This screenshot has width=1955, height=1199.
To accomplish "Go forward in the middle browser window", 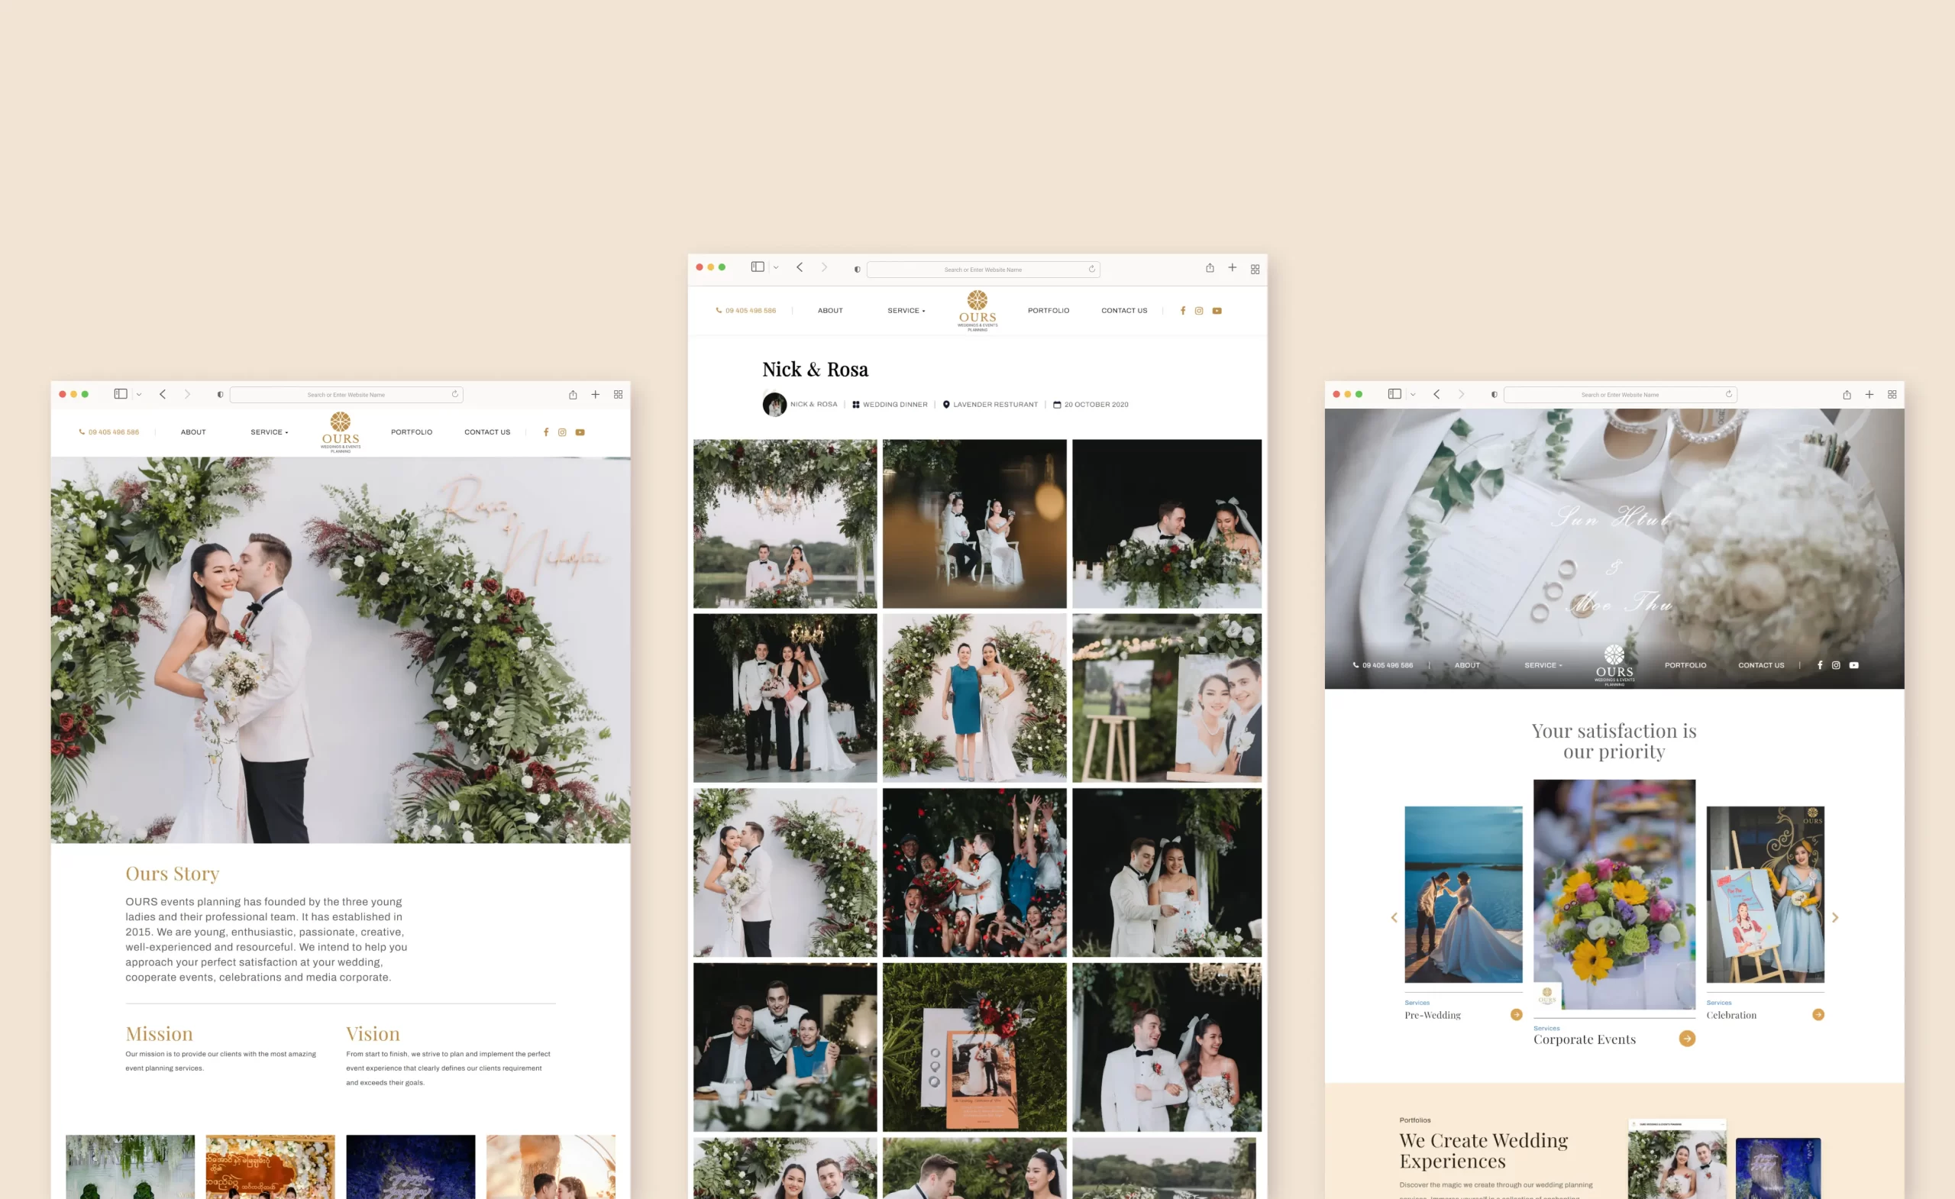I will click(824, 267).
